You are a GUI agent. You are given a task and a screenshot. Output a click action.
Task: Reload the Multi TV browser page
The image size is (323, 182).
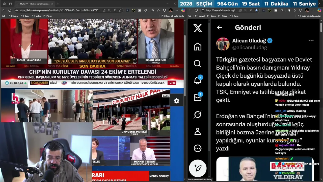pyautogui.click(x=10, y=10)
